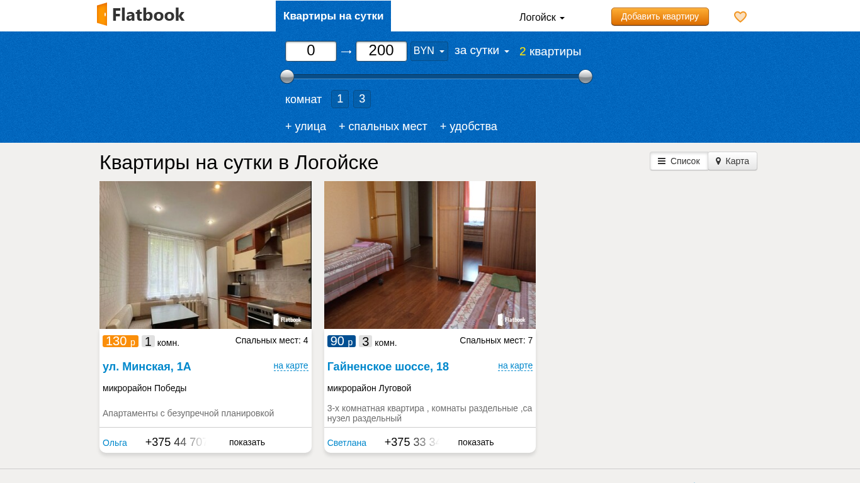Switch to map view with Карта
The image size is (860, 483).
click(732, 161)
